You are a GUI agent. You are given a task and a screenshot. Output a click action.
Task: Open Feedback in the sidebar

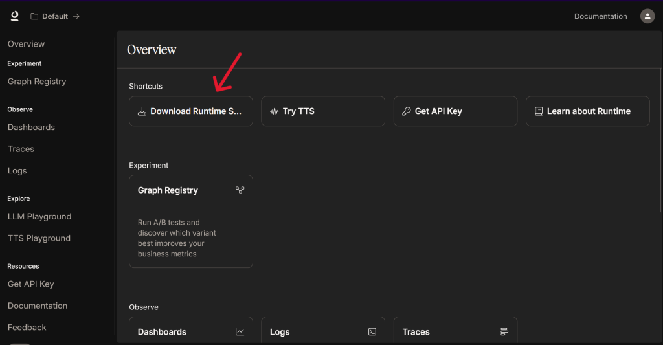click(27, 328)
